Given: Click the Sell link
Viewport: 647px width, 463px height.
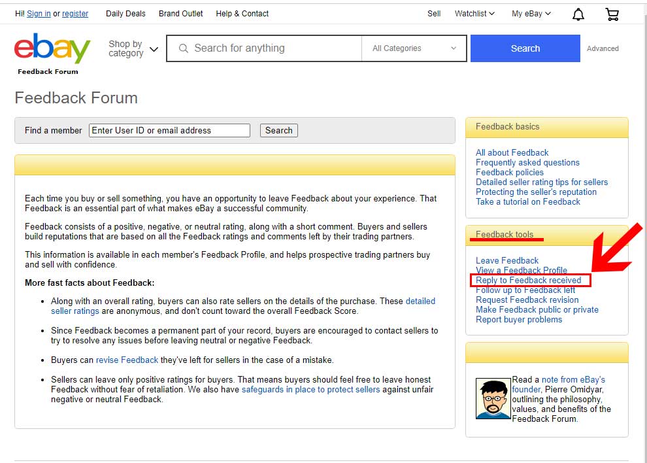Looking at the screenshot, I should click(x=434, y=13).
